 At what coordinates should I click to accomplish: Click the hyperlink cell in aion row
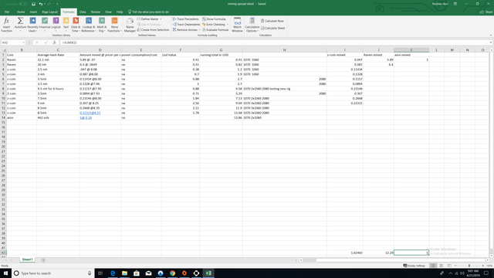86,117
